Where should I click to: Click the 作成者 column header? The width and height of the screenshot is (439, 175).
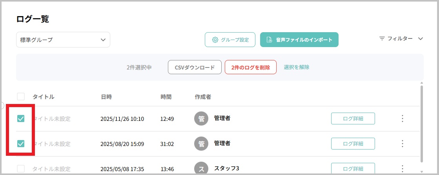pos(203,97)
